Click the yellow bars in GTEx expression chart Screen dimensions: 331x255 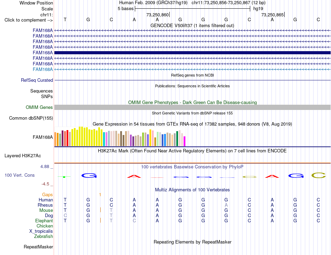coord(87,137)
